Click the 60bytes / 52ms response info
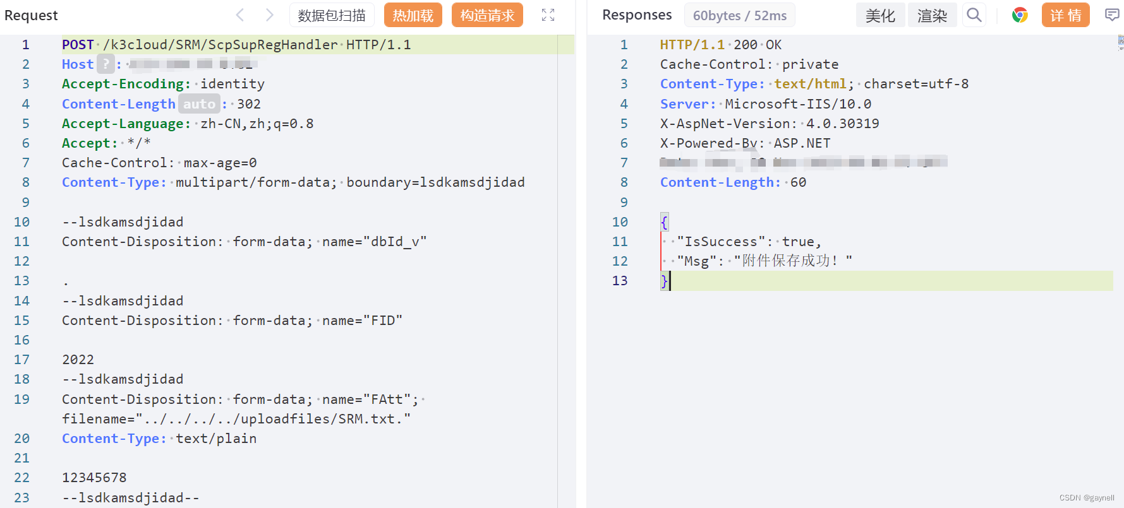 [x=740, y=15]
